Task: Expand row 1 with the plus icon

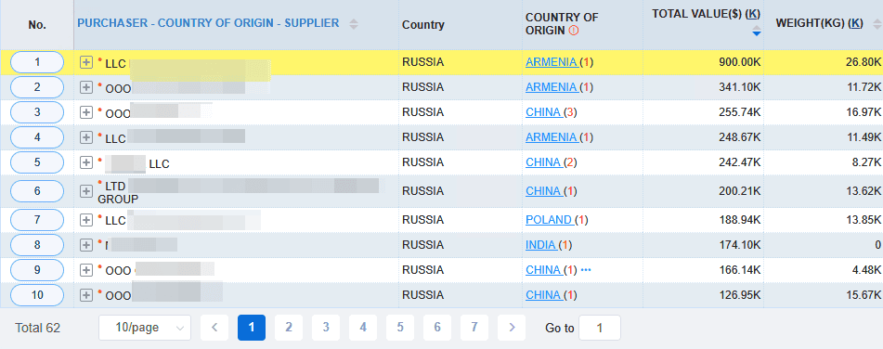Action: (86, 62)
